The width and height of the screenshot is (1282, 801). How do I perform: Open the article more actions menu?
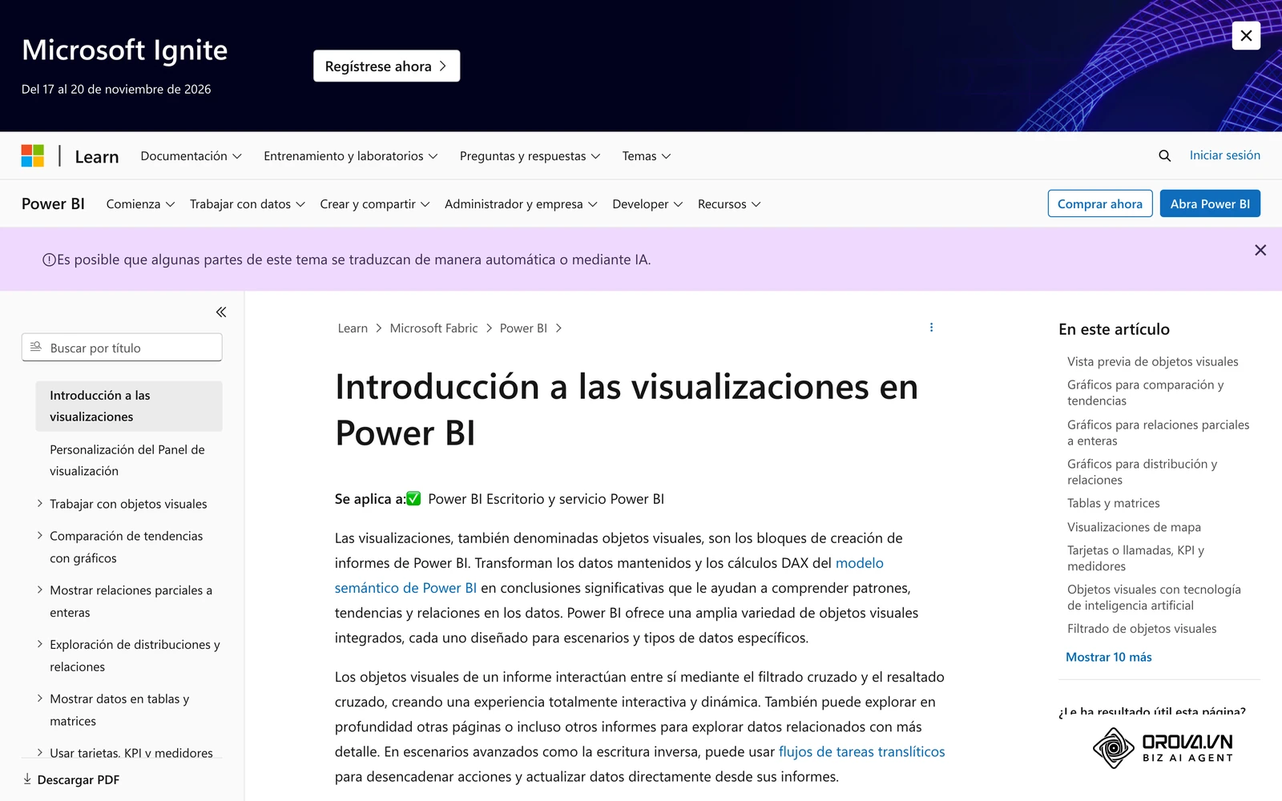click(931, 328)
